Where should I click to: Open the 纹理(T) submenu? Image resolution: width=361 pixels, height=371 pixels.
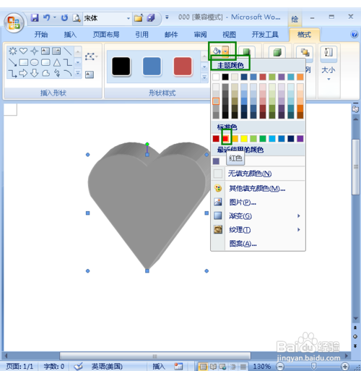(258, 230)
